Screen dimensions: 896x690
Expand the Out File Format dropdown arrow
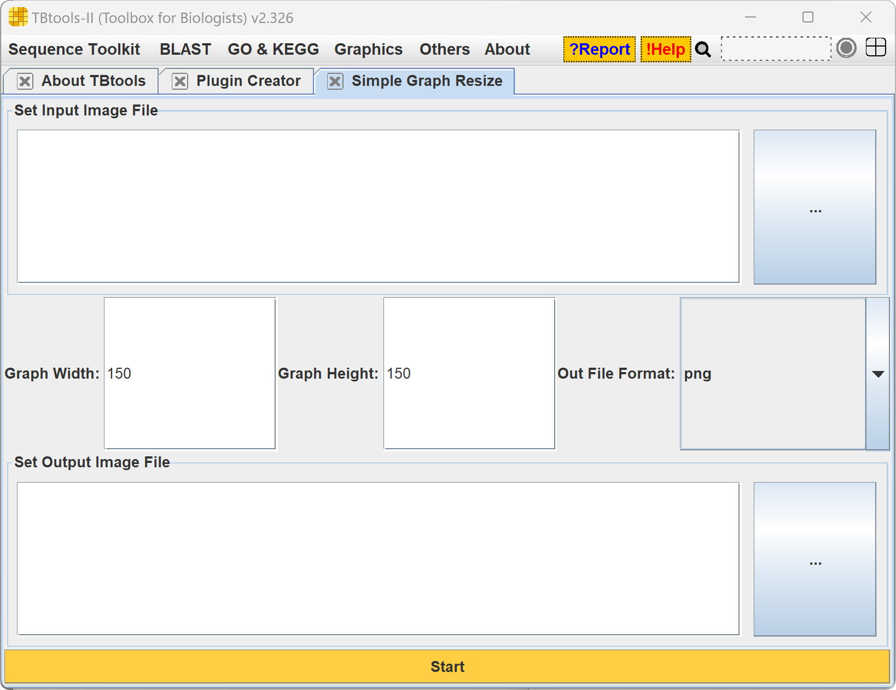(x=877, y=374)
